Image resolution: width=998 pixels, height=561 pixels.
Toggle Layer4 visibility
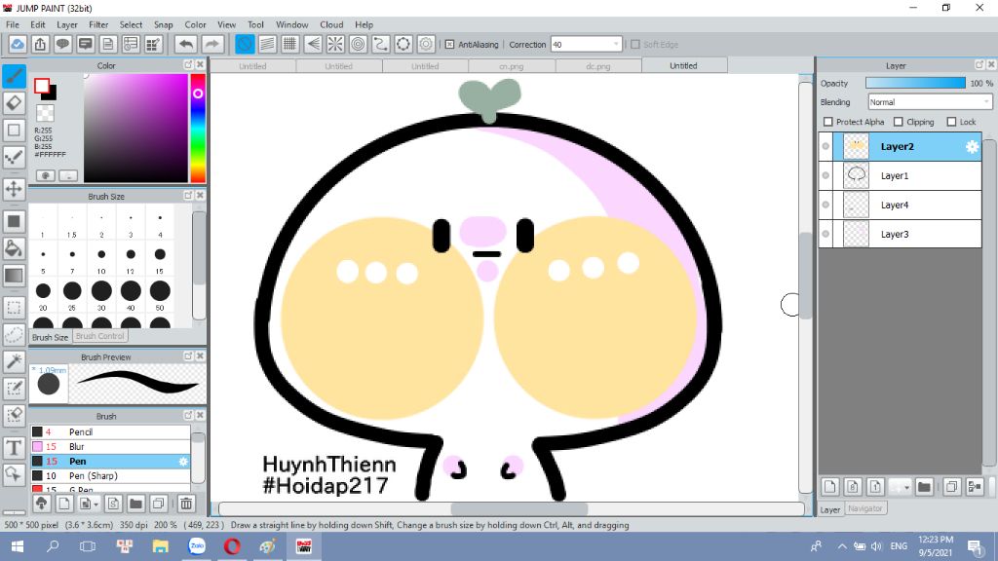(x=825, y=205)
